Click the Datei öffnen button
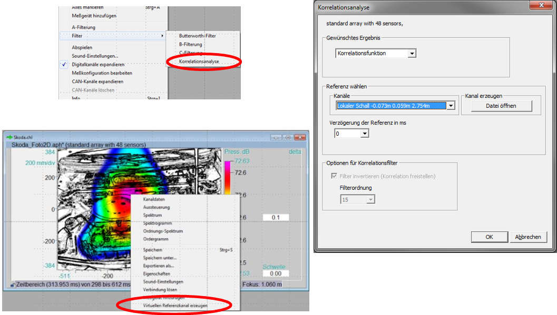This screenshot has width=557, height=315. (x=501, y=106)
